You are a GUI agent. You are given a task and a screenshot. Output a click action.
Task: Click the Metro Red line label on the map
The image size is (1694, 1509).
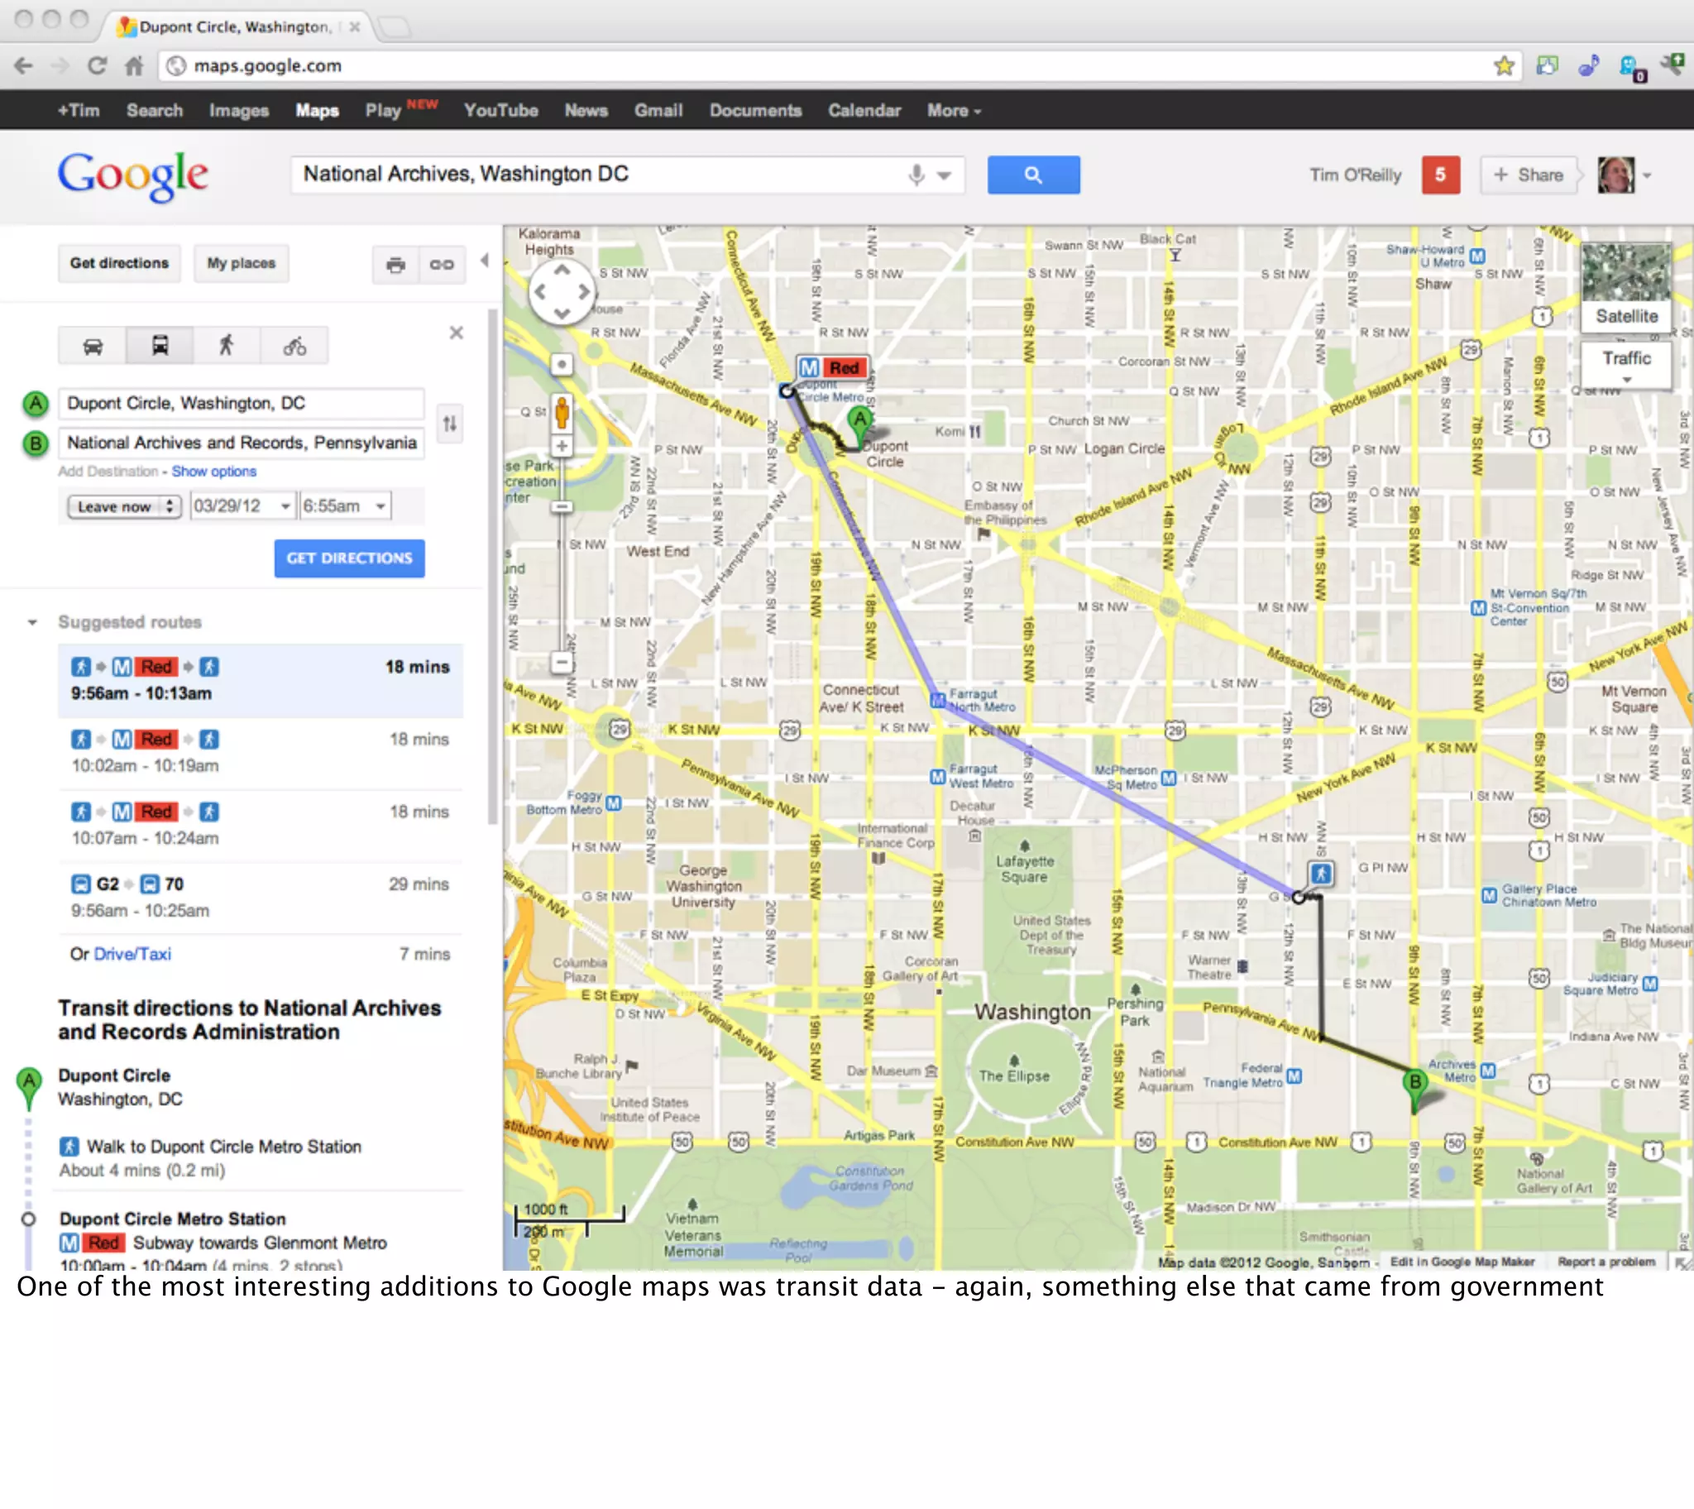[833, 367]
